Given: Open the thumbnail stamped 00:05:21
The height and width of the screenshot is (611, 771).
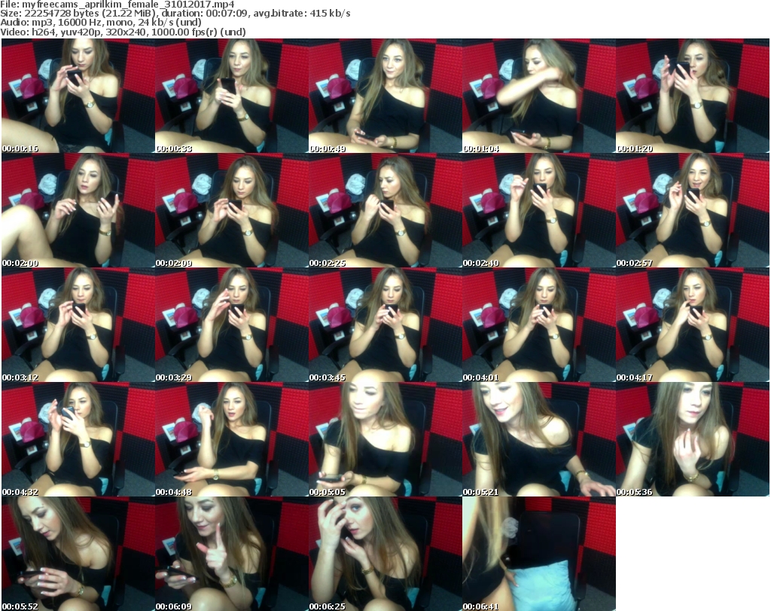Looking at the screenshot, I should pos(538,439).
